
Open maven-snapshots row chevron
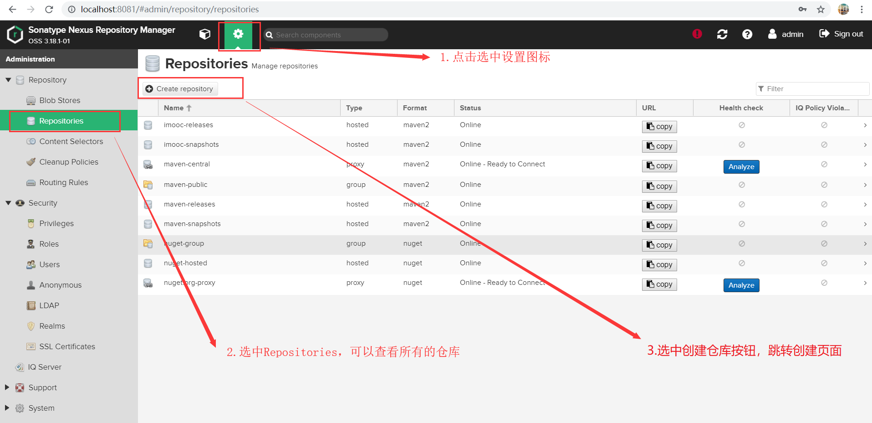point(865,224)
